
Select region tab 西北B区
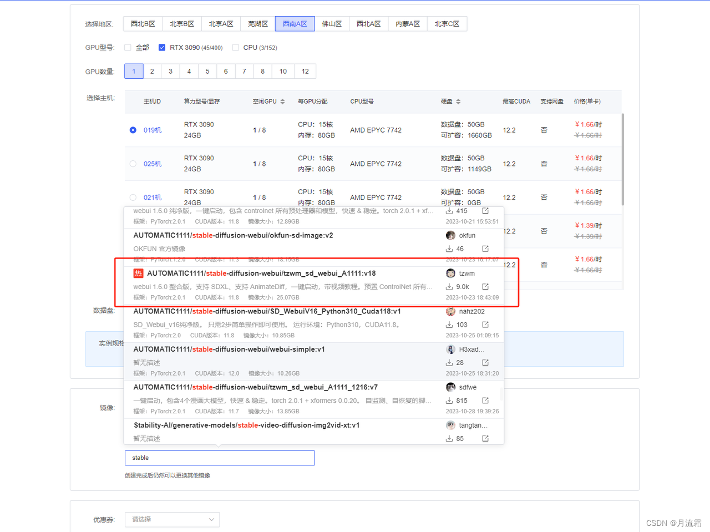(x=143, y=24)
